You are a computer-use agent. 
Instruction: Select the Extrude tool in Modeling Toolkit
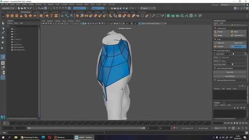tap(221, 32)
